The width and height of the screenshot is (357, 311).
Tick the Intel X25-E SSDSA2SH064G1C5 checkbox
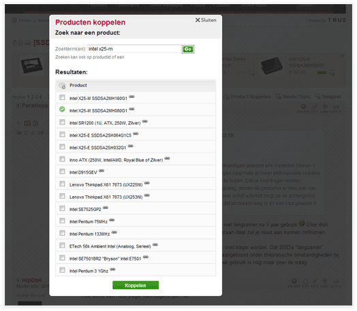[62, 134]
